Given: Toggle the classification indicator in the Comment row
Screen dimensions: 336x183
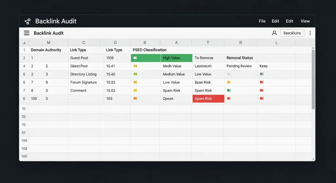Looking at the screenshot, I should pyautogui.click(x=135, y=91).
